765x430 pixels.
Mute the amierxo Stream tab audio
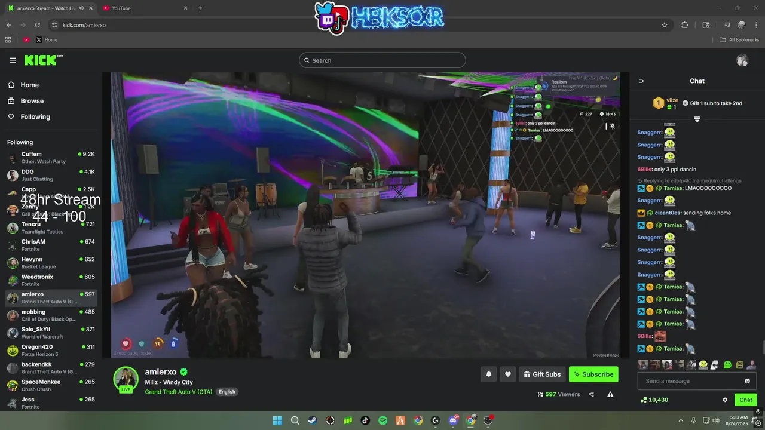(81, 8)
